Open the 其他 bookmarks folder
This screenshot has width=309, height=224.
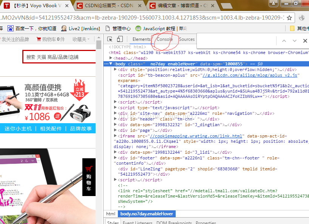point(299,29)
